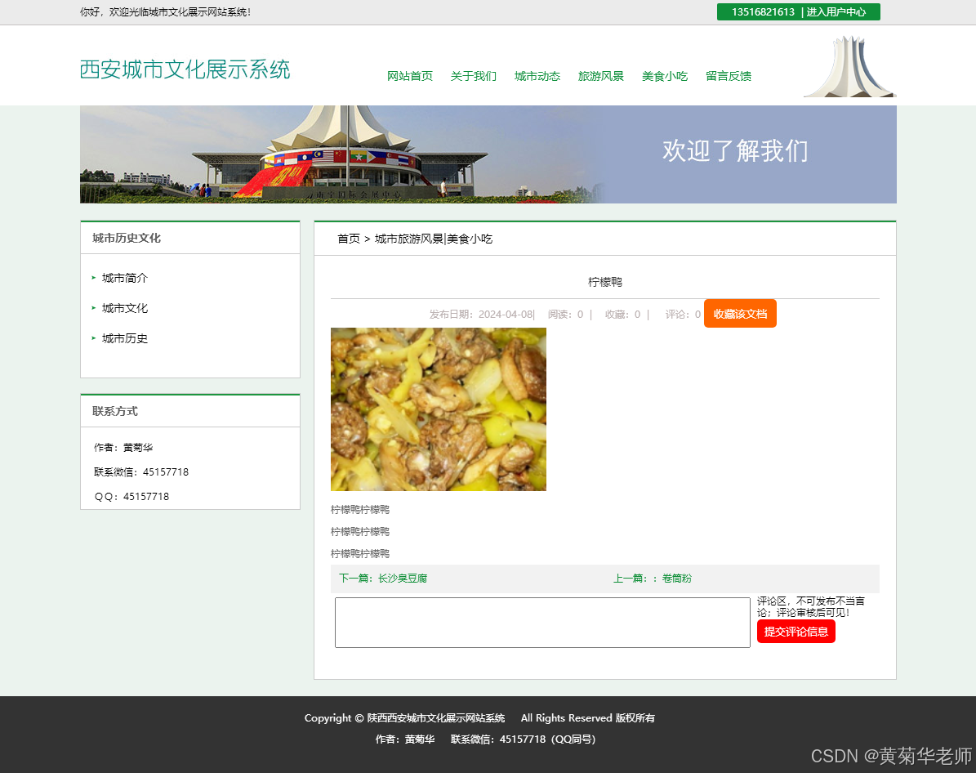Click the 评论：0 counter
The height and width of the screenshot is (773, 976).
click(683, 314)
